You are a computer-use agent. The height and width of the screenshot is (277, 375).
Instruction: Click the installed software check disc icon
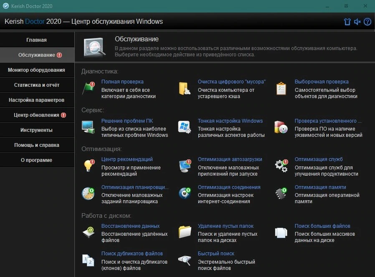pos(281,127)
